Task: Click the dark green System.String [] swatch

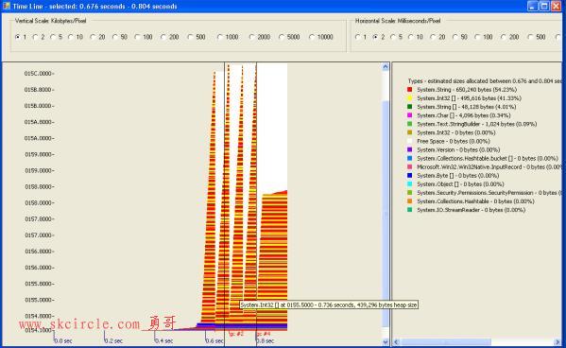Action: (410, 107)
